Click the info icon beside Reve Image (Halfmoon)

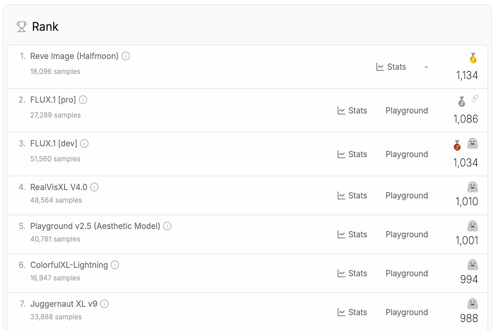pos(126,56)
